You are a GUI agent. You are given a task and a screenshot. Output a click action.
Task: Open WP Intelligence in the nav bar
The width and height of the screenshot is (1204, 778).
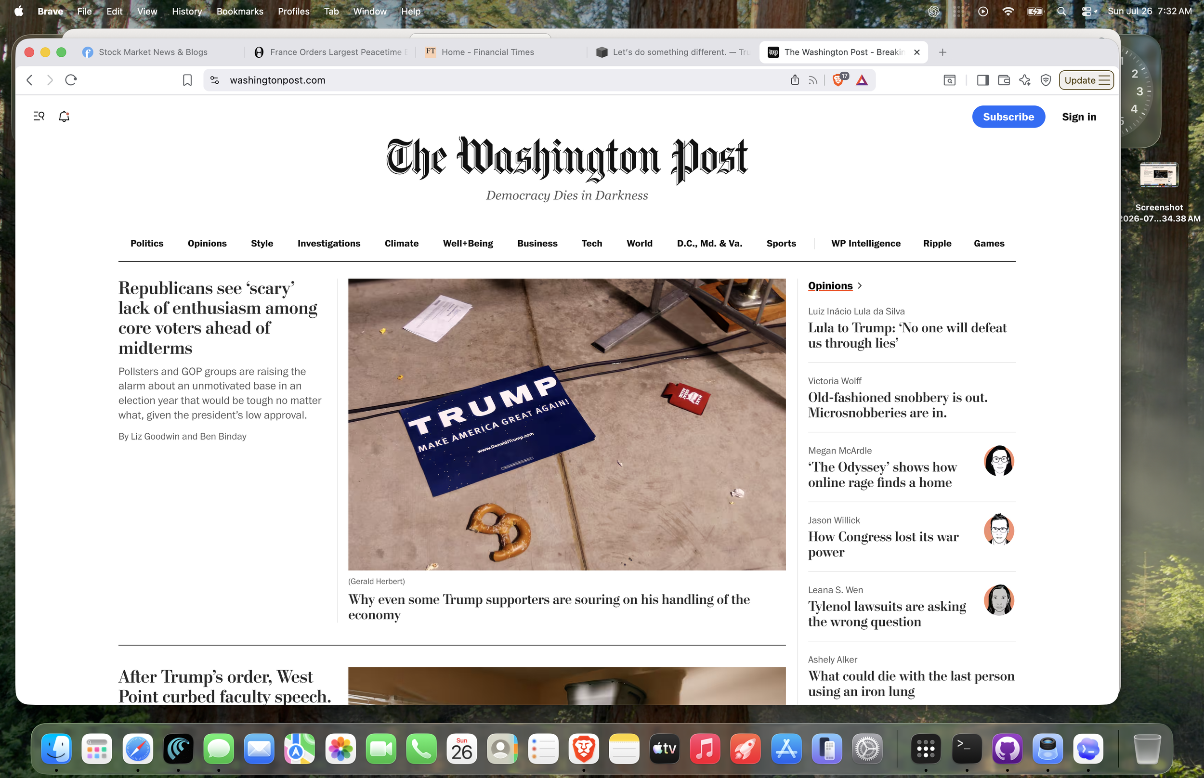coord(865,243)
